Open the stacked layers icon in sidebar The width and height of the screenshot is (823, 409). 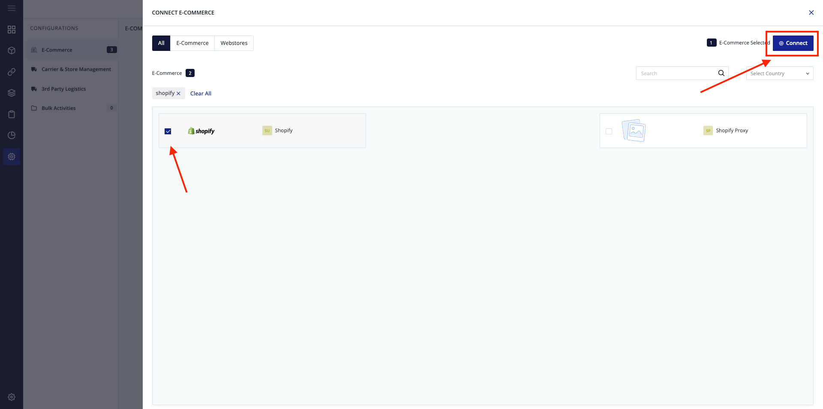(x=12, y=93)
